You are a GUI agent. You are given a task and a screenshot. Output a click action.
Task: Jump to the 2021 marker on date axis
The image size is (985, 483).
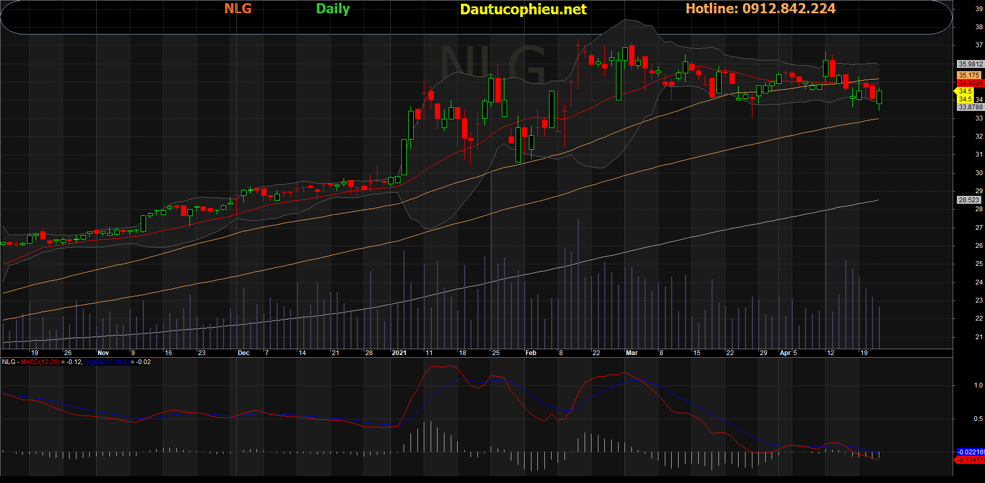tap(399, 353)
